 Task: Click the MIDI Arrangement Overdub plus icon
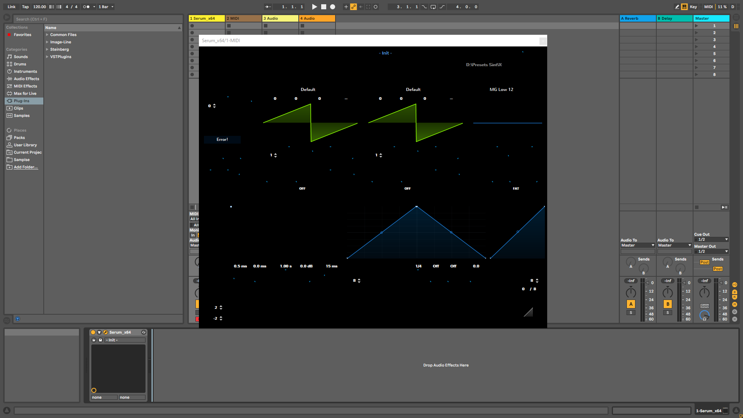point(346,7)
